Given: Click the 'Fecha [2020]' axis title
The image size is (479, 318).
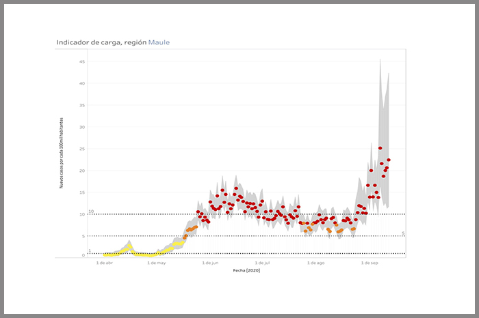Looking at the screenshot, I should [x=245, y=270].
